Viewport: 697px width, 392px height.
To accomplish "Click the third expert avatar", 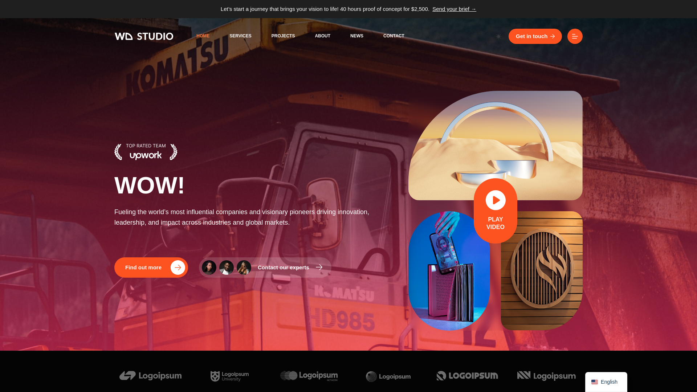I will tap(244, 268).
